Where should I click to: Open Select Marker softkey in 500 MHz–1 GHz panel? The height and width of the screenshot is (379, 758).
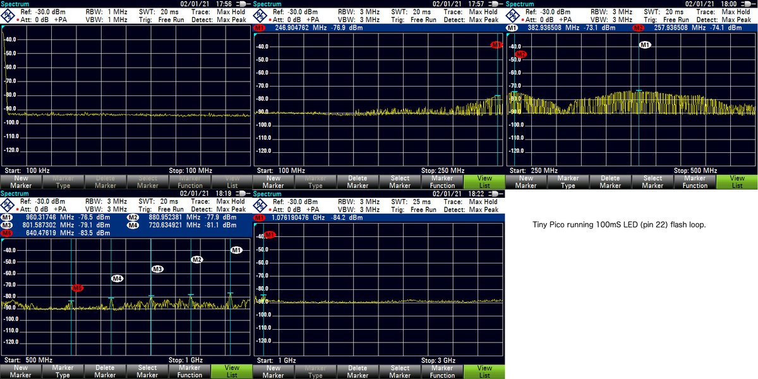click(147, 371)
